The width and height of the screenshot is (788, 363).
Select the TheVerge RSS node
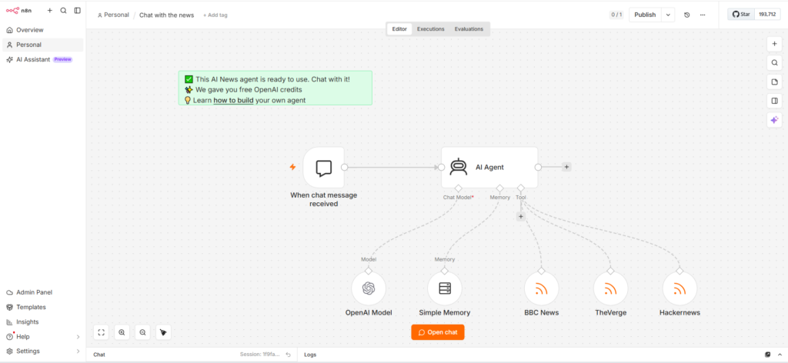[x=610, y=288]
